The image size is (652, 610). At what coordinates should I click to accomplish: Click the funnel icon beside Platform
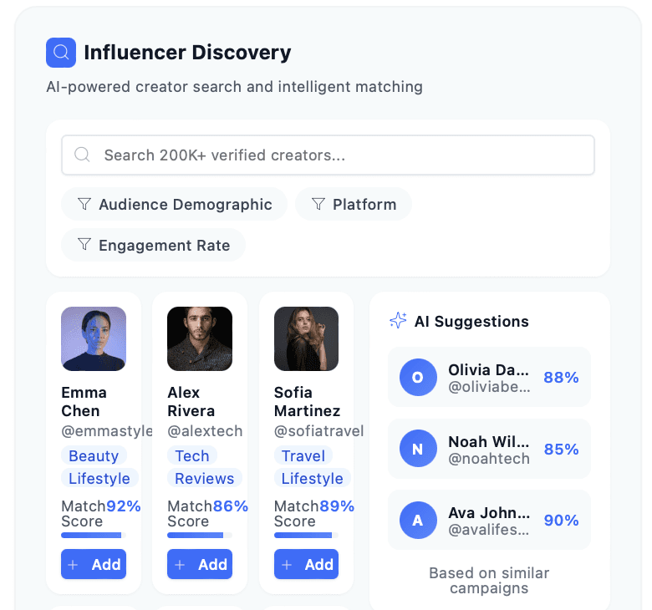pos(318,204)
